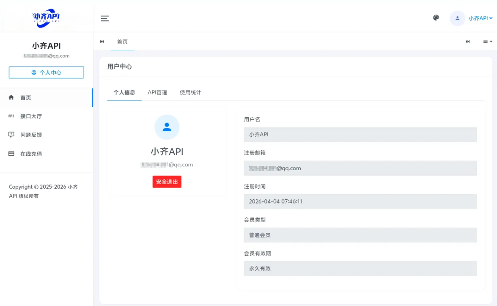
Task: Click the 在线充值 card icon
Action: point(11,154)
